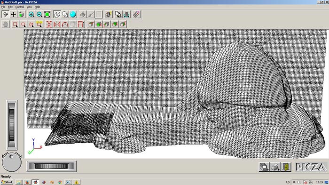Choose the rectangle select tool
Image resolution: width=329 pixels, height=185 pixels.
tap(15, 24)
